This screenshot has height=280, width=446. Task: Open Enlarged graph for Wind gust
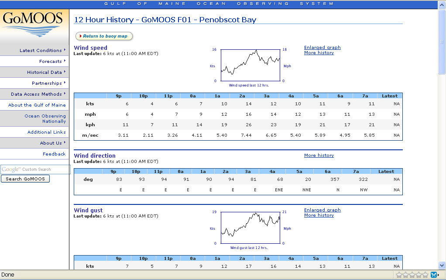pyautogui.click(x=322, y=210)
